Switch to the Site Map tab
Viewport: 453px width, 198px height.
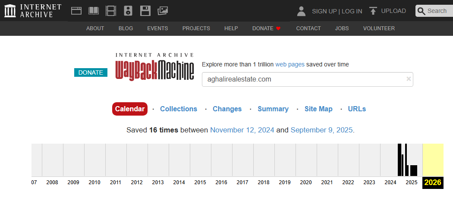(318, 109)
